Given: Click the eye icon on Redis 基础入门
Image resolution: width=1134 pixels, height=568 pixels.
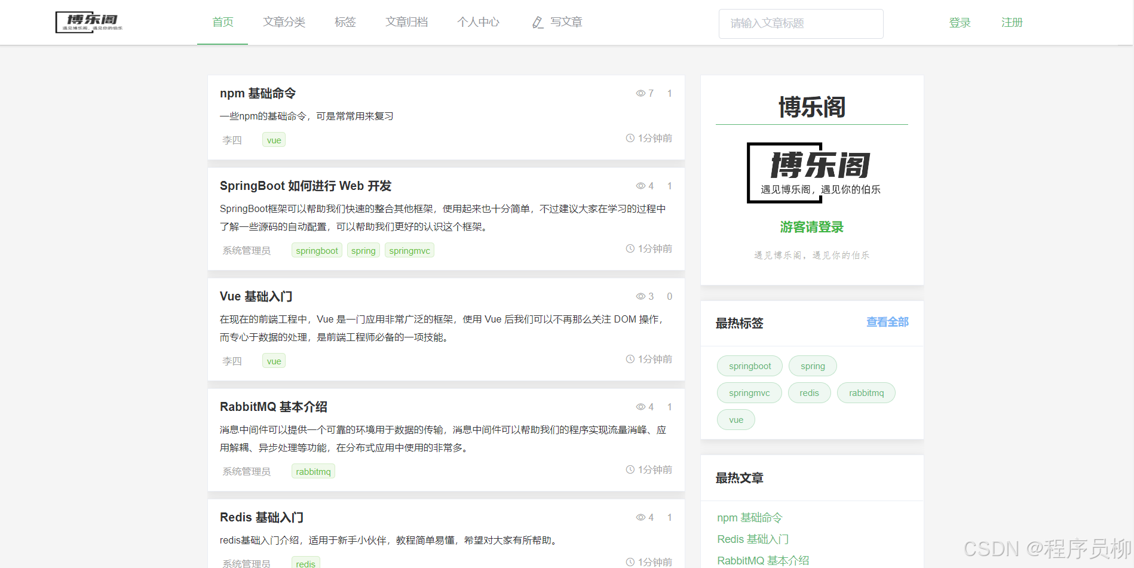Looking at the screenshot, I should 640,517.
